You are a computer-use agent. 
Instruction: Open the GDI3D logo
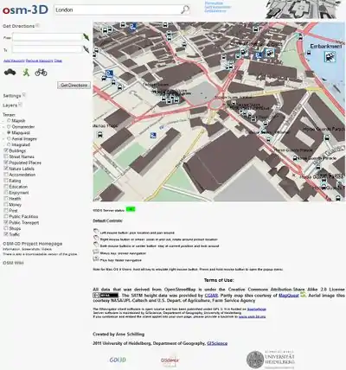pos(118,360)
